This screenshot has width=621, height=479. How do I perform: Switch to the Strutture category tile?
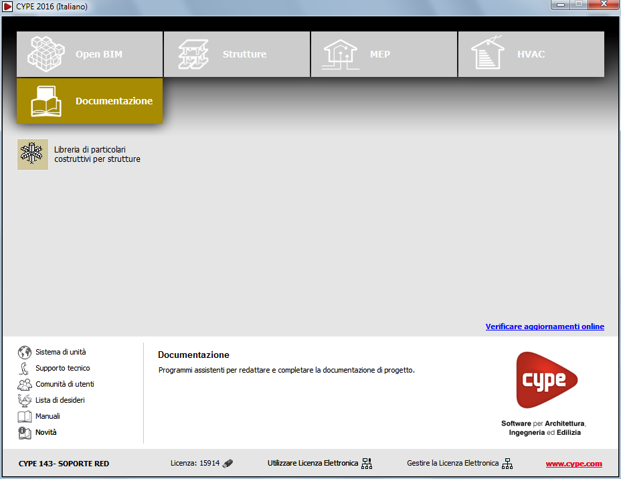click(236, 54)
